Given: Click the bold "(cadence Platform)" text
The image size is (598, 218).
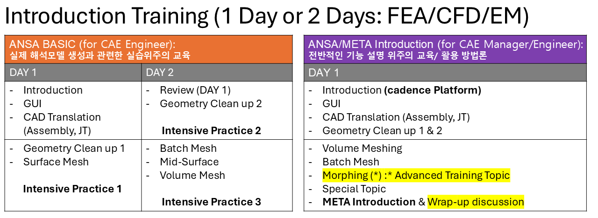Looking at the screenshot, I should 433,90.
